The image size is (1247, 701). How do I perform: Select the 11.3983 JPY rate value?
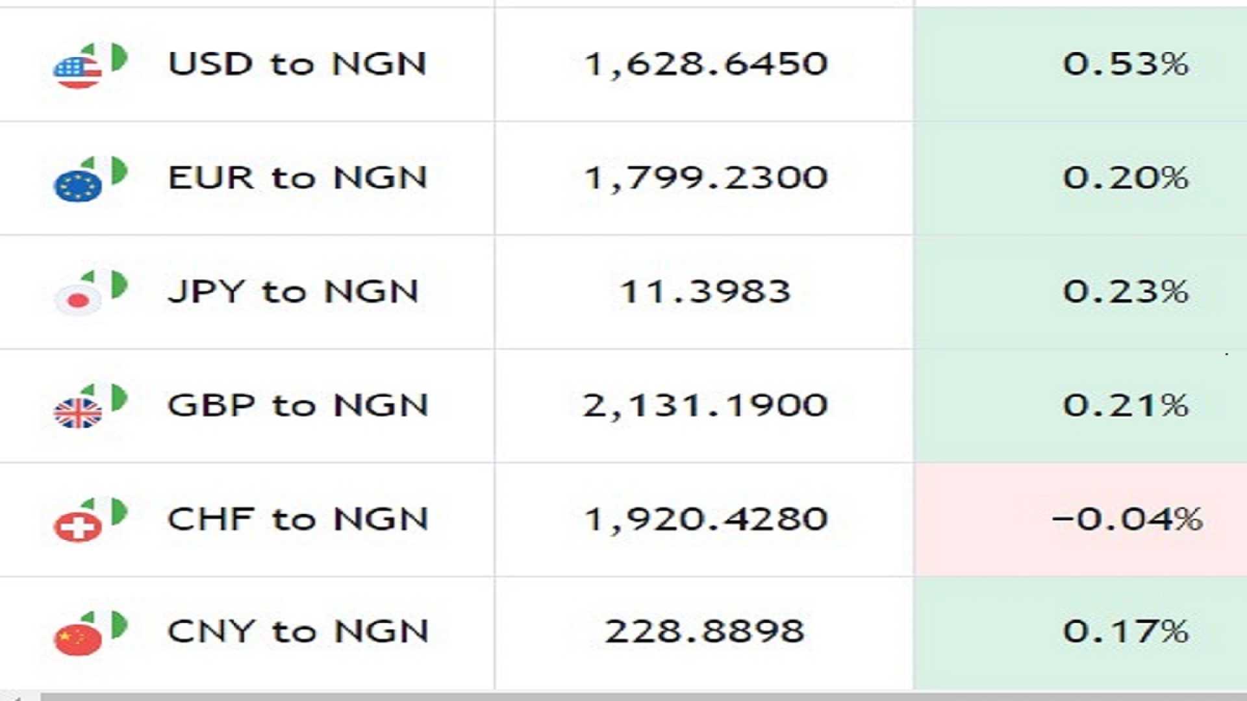click(x=705, y=291)
